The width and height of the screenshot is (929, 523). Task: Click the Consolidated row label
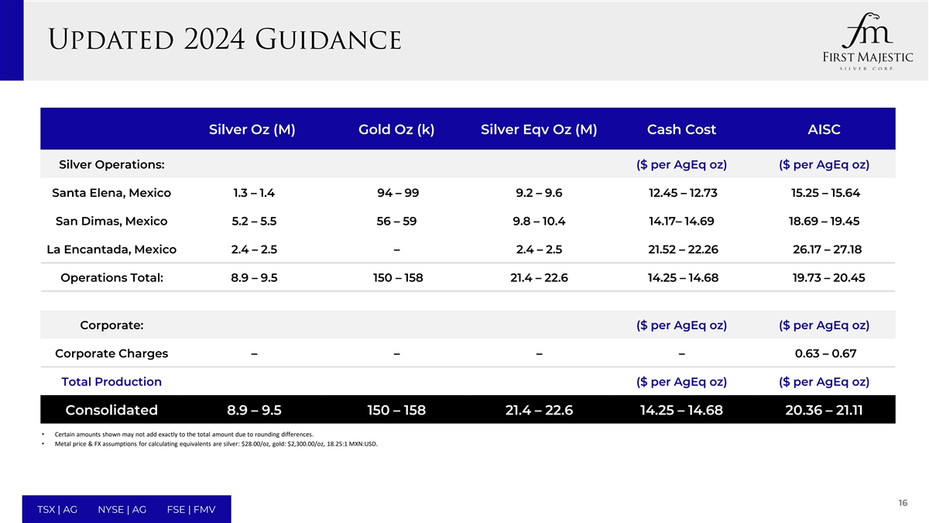(x=111, y=411)
